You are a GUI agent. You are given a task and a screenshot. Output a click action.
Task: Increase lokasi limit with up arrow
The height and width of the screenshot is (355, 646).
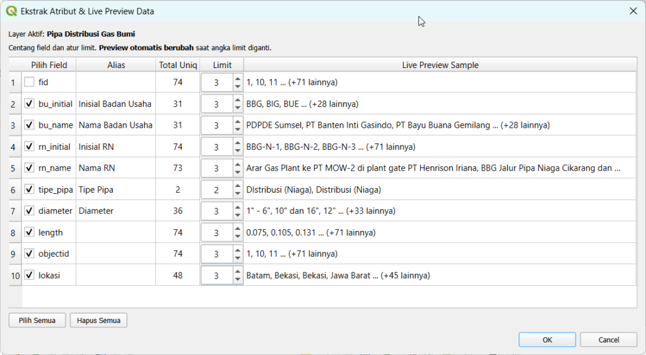[x=237, y=271]
